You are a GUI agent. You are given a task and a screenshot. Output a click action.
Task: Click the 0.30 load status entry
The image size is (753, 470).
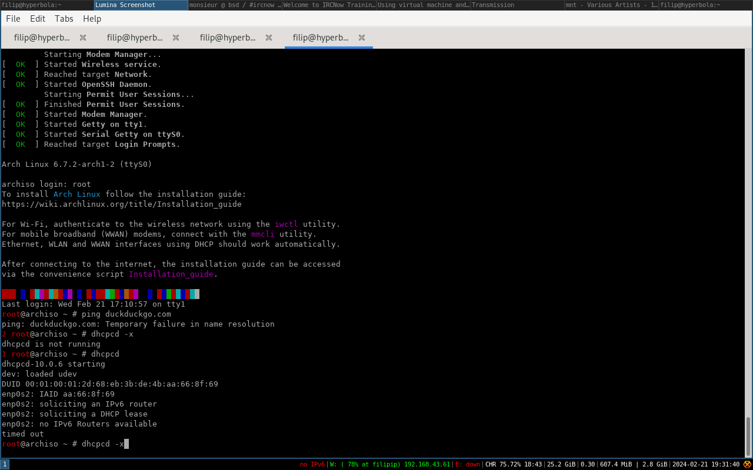[x=588, y=464]
